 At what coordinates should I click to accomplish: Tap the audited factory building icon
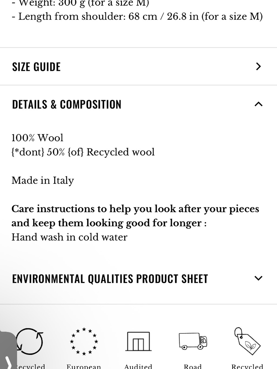click(x=138, y=341)
